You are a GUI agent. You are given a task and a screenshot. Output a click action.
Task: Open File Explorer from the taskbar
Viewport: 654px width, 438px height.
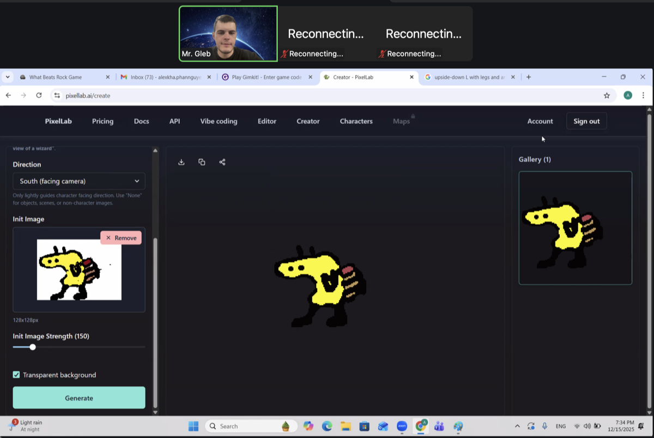(x=345, y=426)
